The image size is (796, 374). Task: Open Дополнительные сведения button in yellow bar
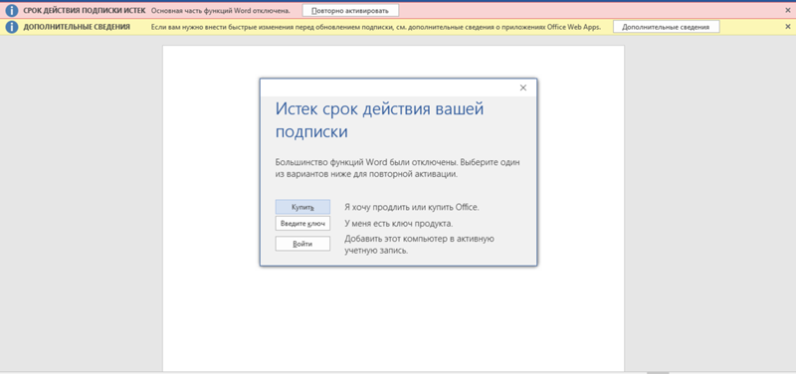tap(666, 27)
